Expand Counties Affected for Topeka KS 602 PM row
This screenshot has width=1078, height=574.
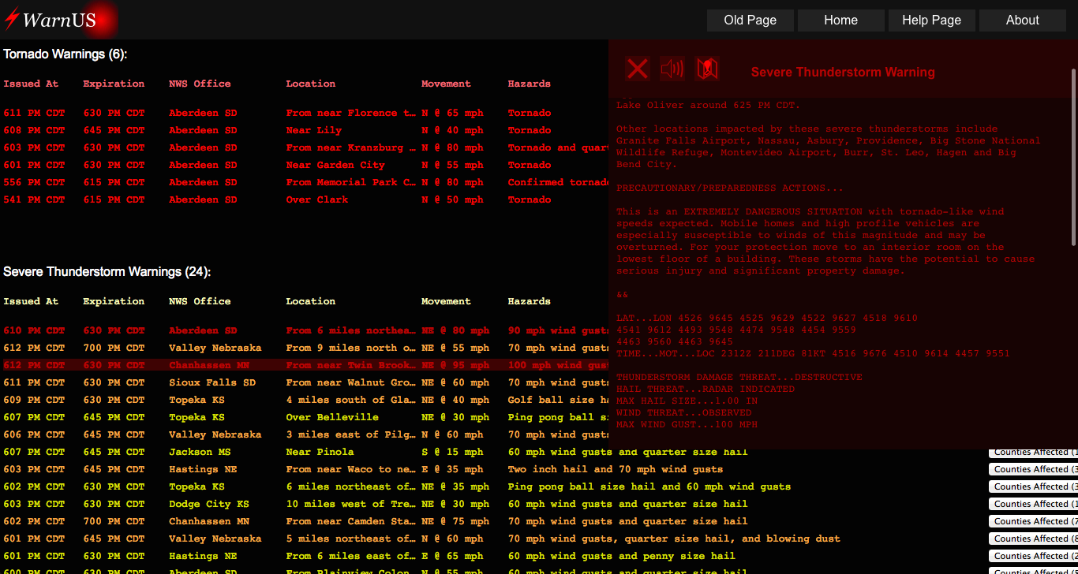[1033, 486]
